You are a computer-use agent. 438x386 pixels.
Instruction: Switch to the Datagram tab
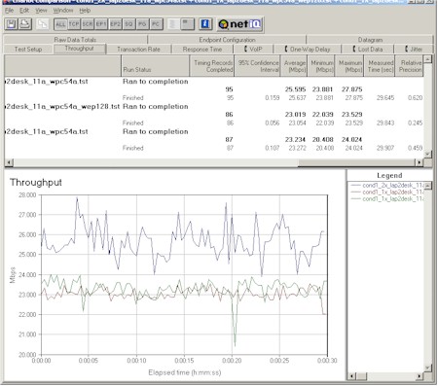[370, 40]
